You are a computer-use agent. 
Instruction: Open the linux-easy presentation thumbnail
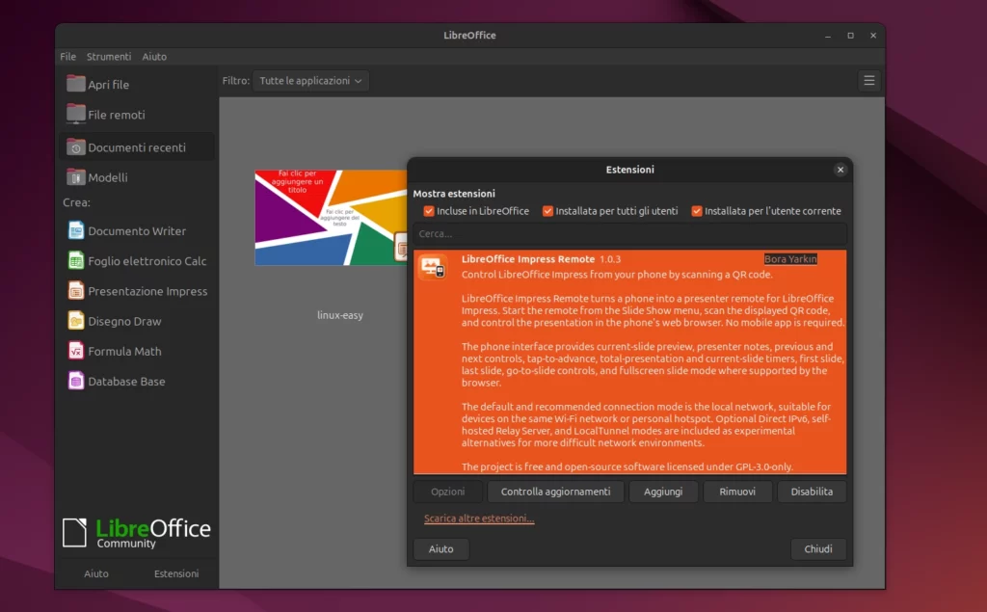(331, 217)
